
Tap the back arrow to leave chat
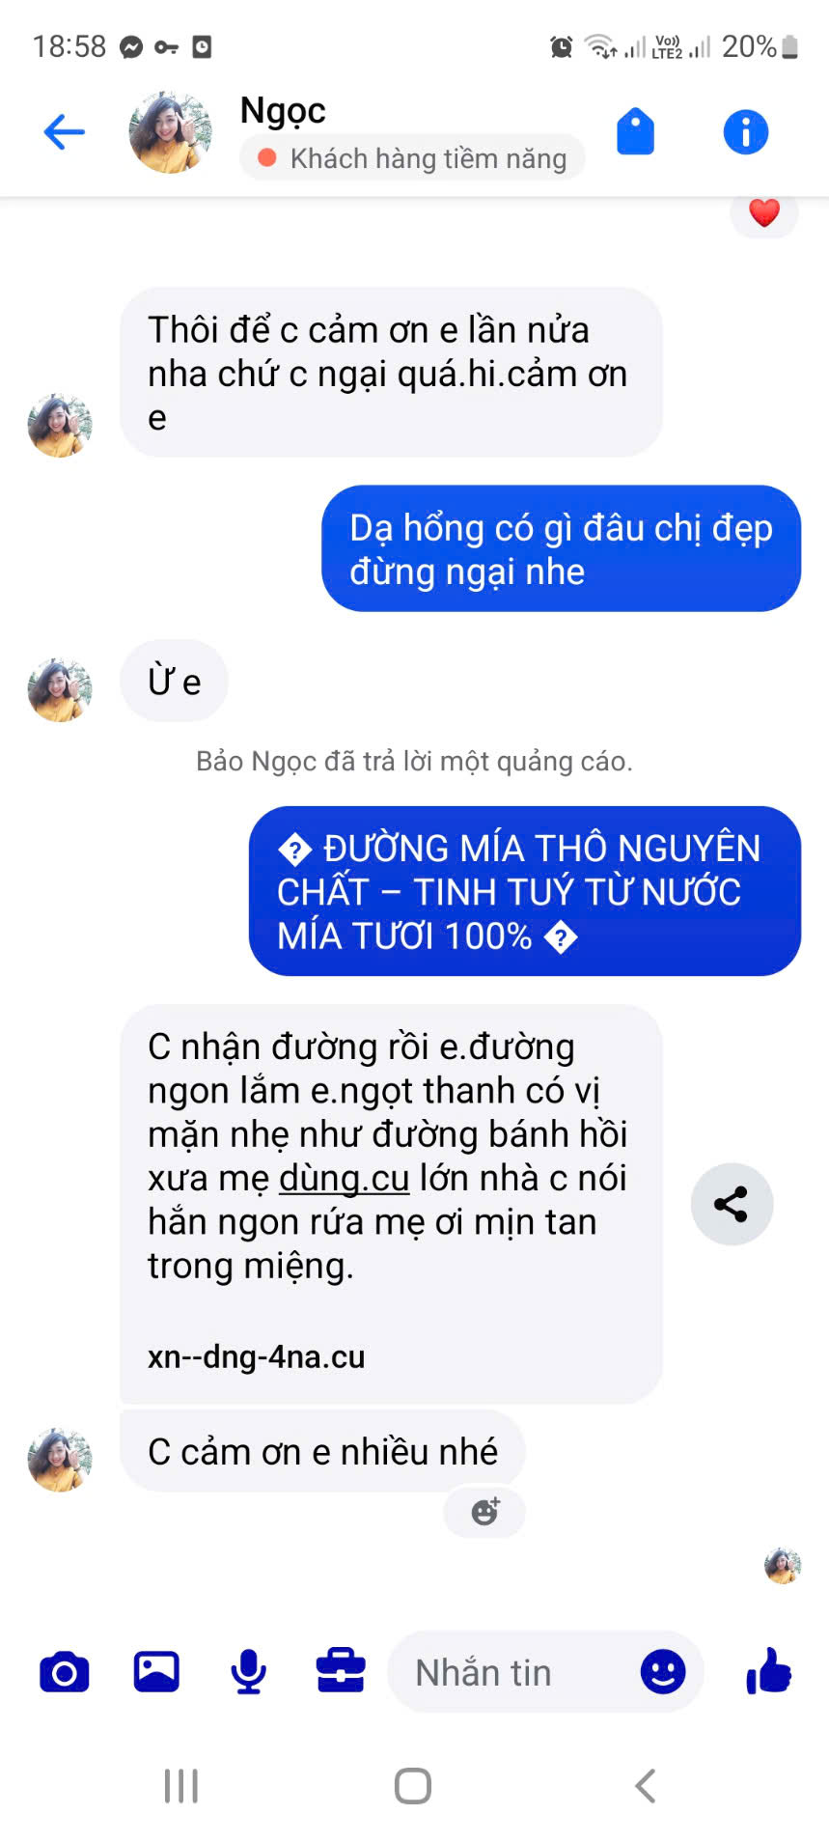click(65, 132)
